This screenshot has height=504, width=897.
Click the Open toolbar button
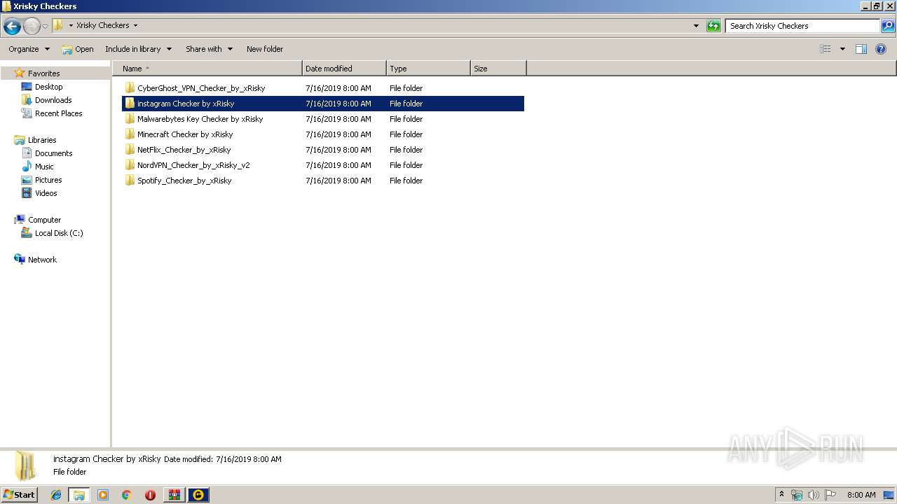coord(78,49)
